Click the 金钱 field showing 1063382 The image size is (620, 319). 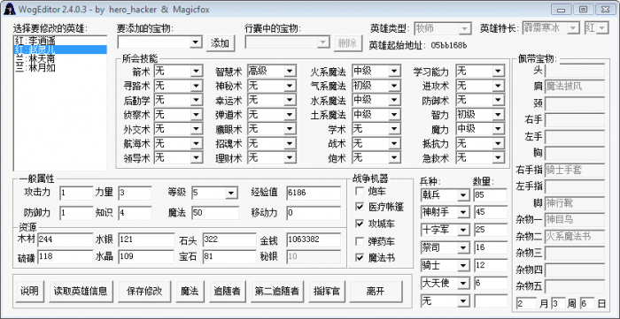(x=314, y=239)
